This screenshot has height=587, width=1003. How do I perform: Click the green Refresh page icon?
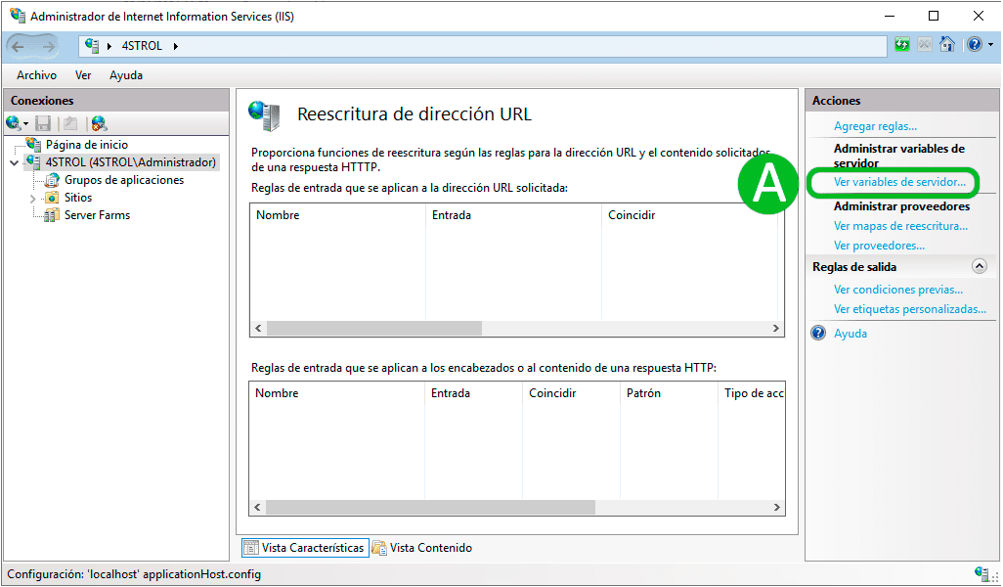point(902,44)
